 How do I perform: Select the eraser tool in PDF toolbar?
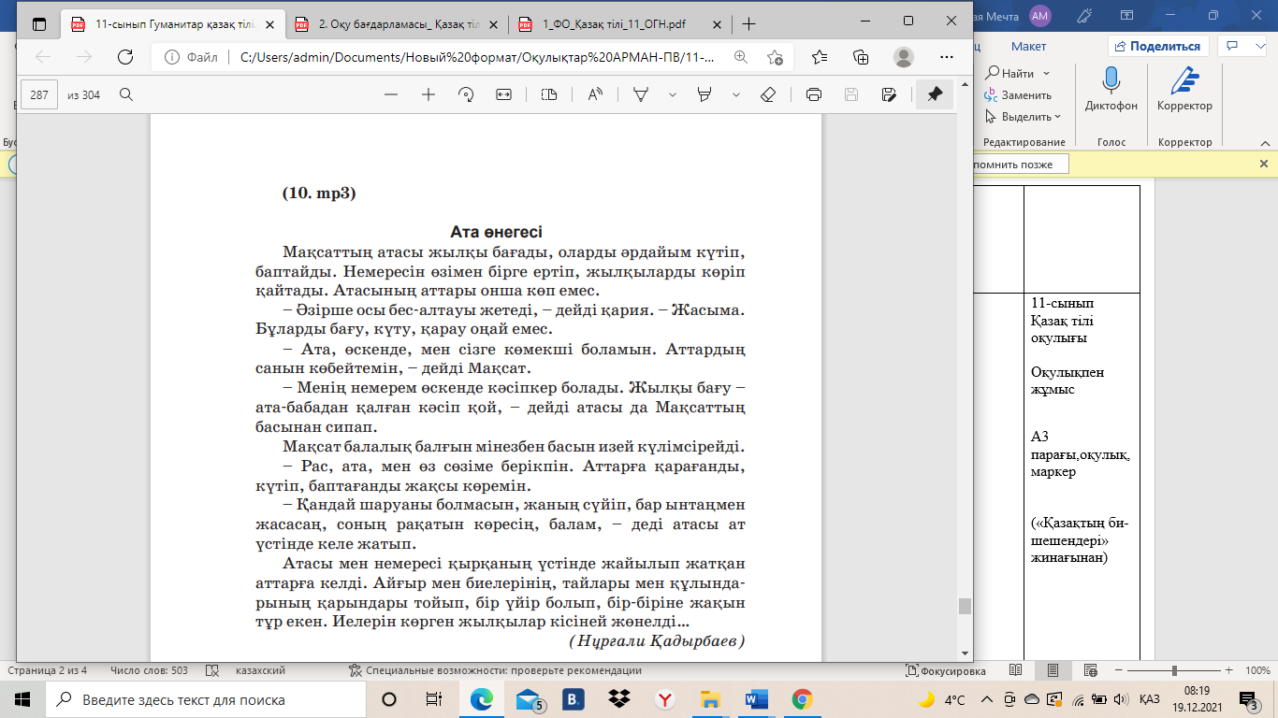(768, 94)
